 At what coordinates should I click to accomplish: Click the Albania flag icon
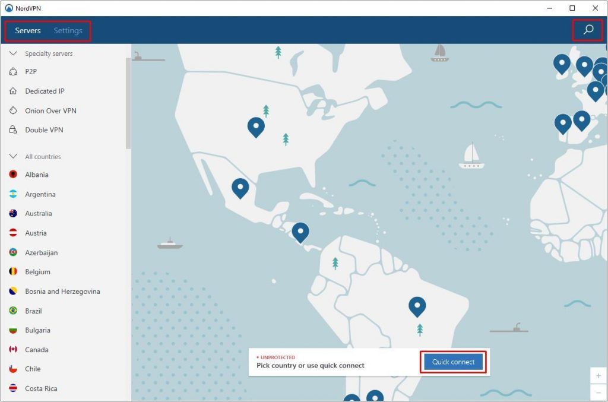click(x=13, y=175)
